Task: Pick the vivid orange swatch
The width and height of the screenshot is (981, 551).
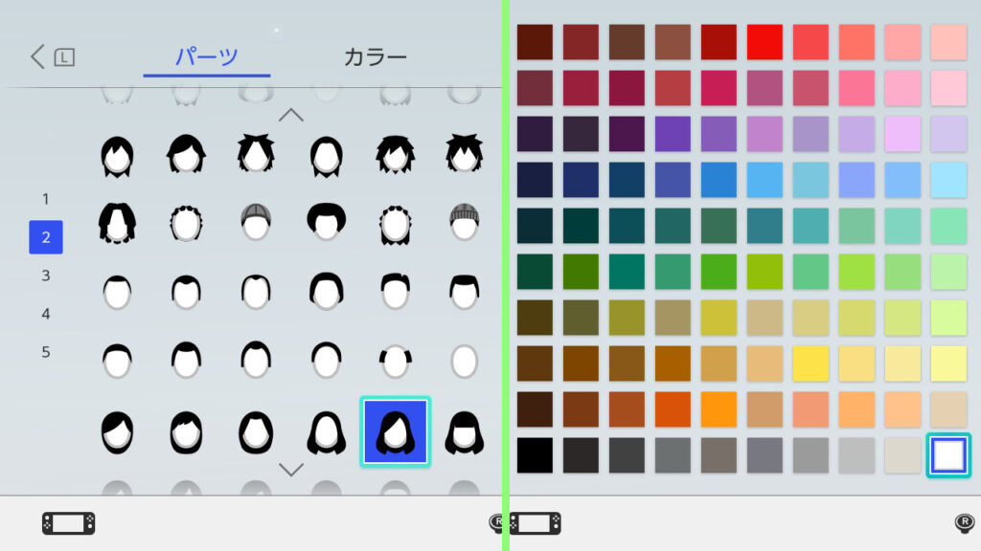Action: pyautogui.click(x=719, y=409)
